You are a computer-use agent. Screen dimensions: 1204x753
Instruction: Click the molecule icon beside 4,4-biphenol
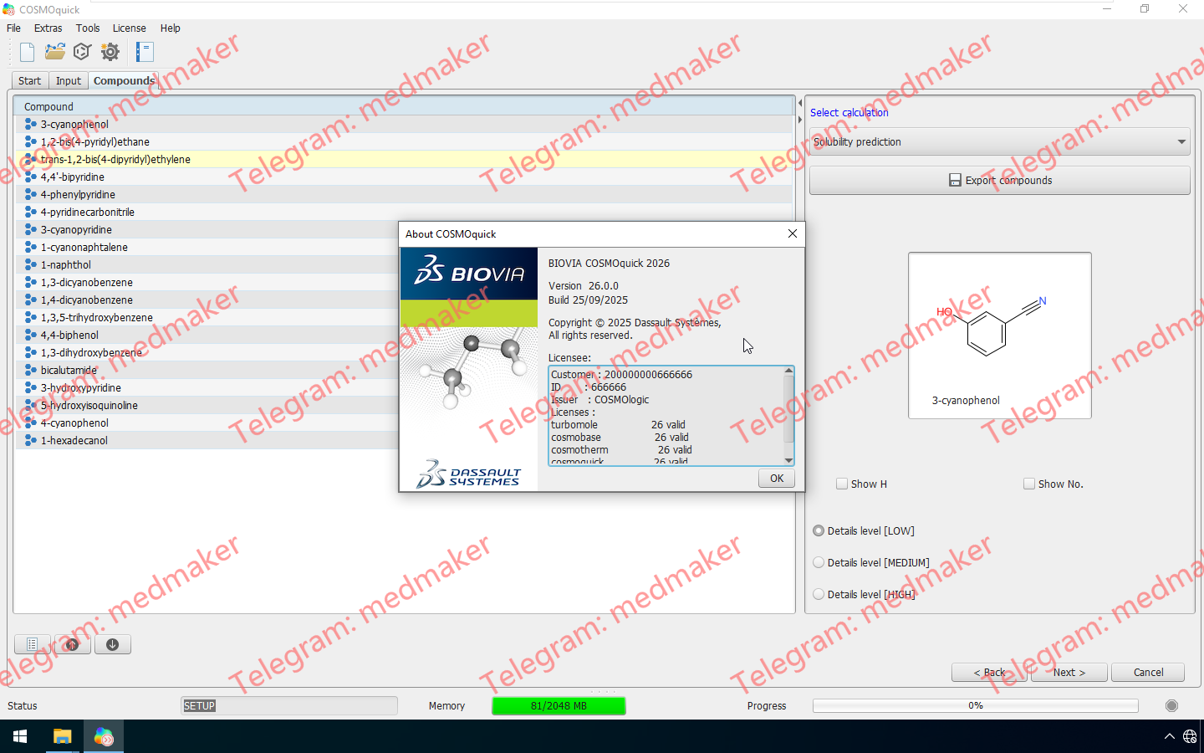[30, 335]
